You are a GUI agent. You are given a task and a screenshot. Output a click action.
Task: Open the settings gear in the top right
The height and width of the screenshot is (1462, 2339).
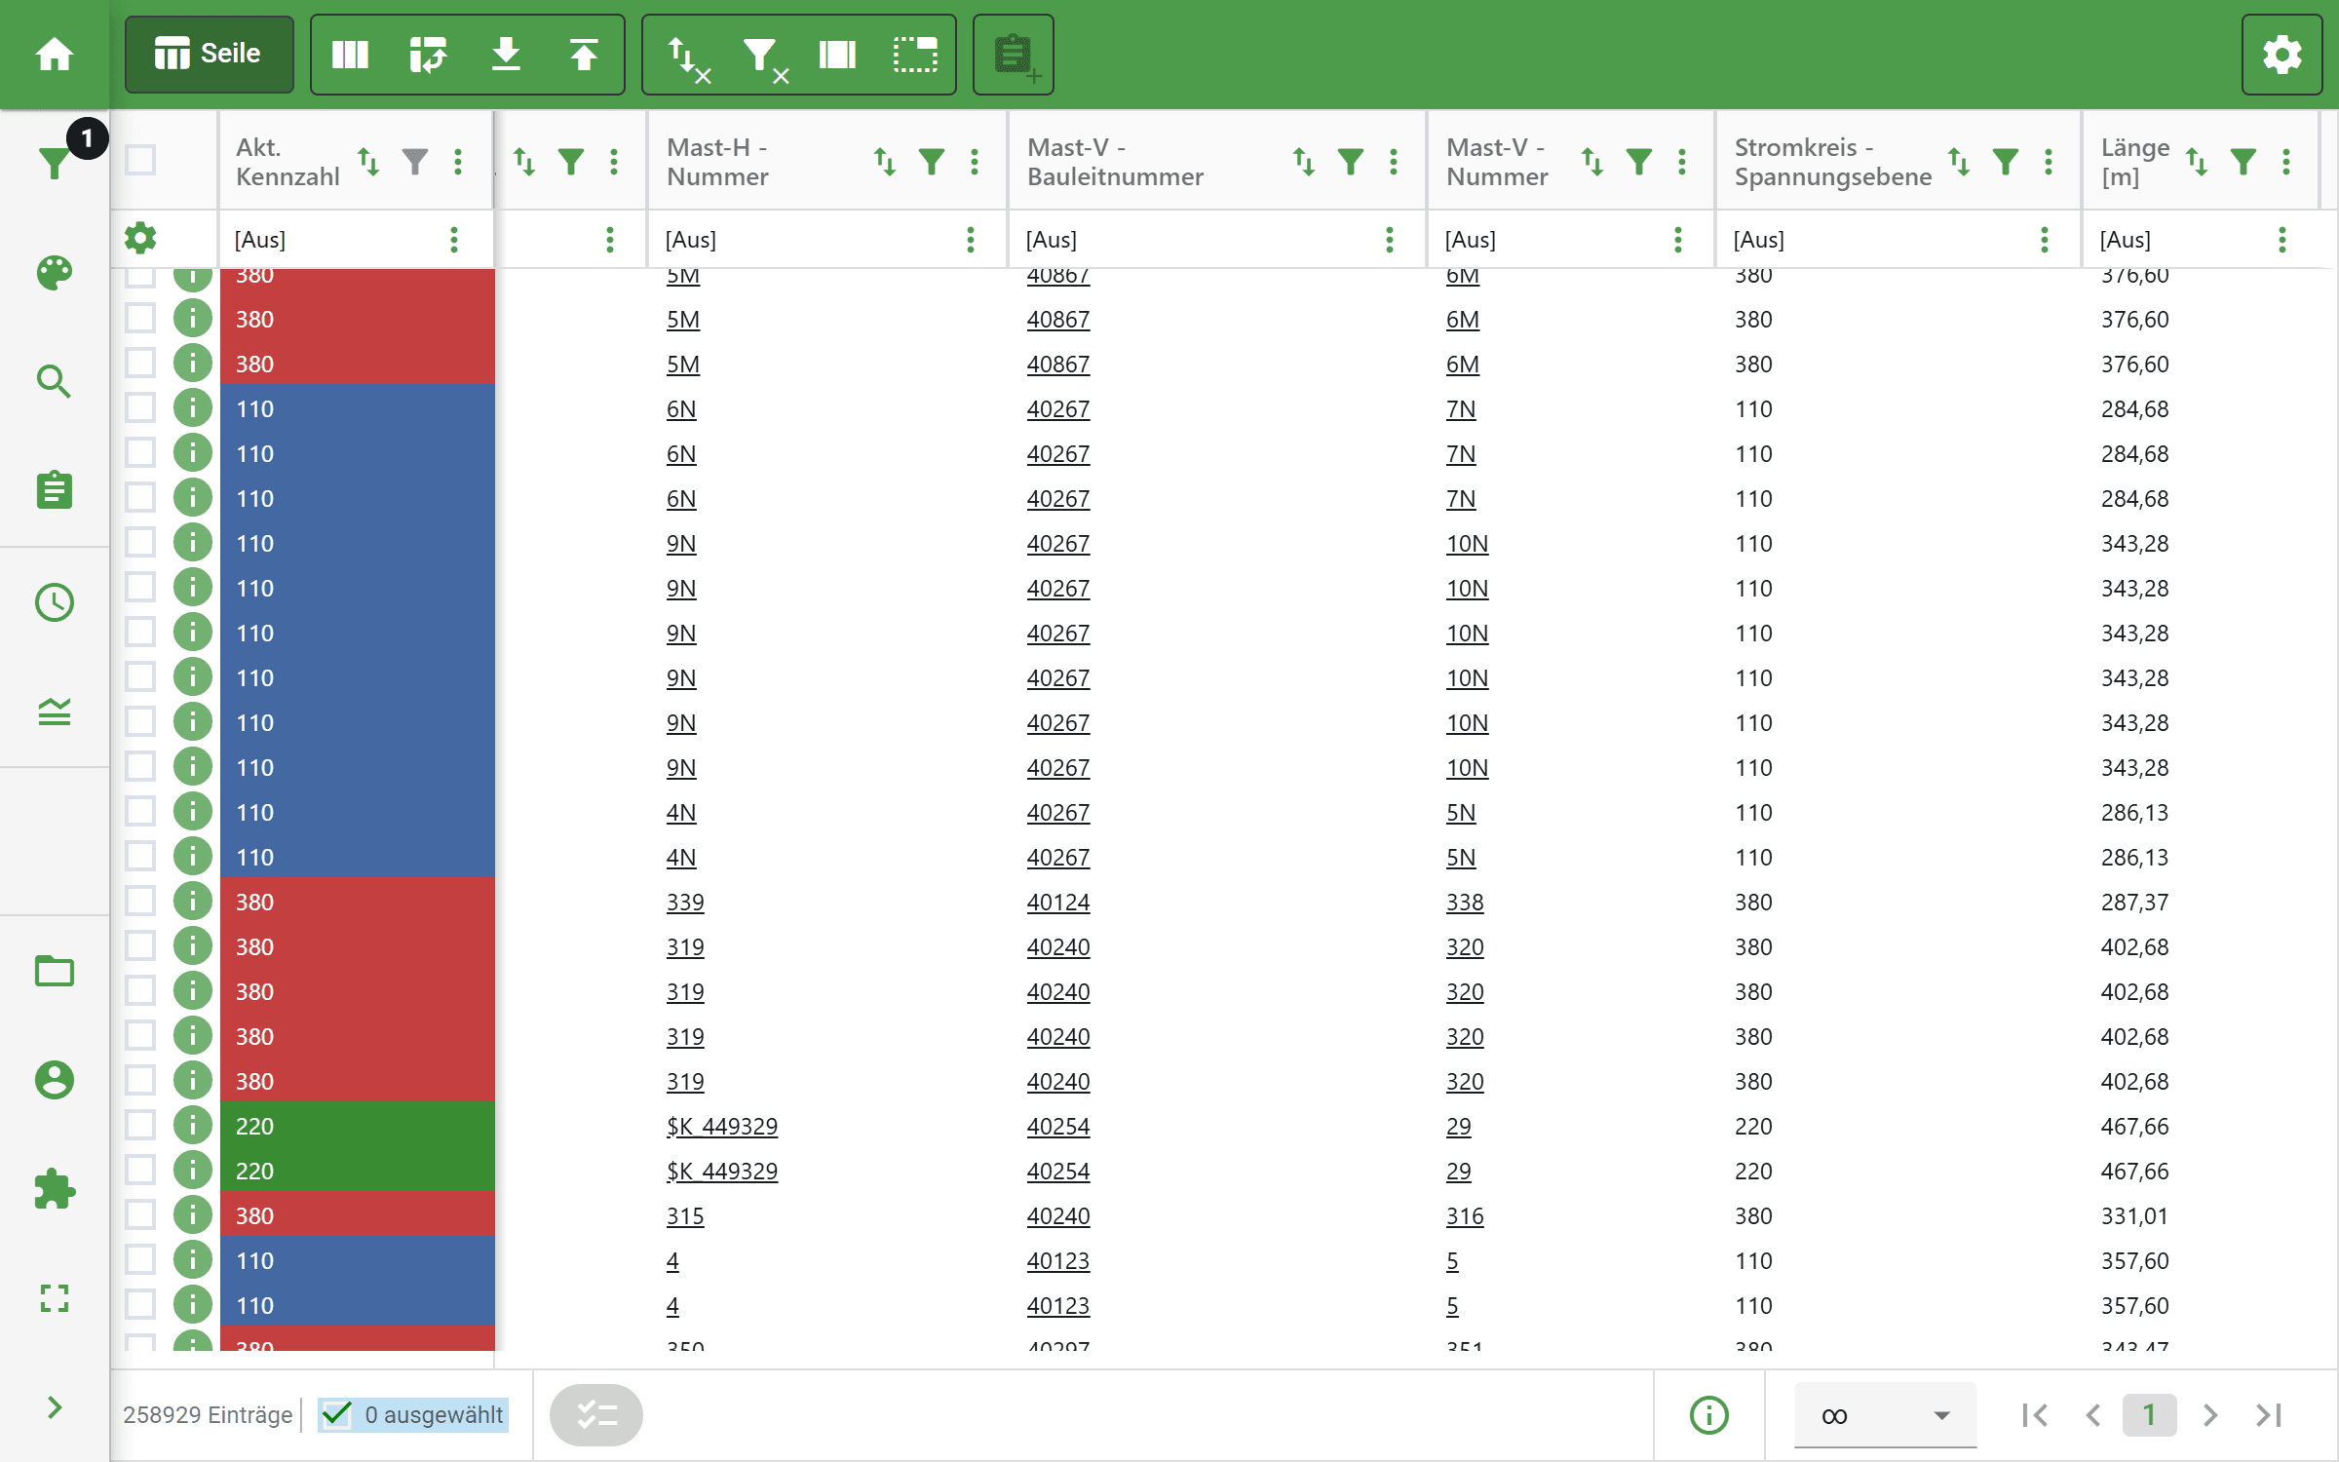point(2282,56)
